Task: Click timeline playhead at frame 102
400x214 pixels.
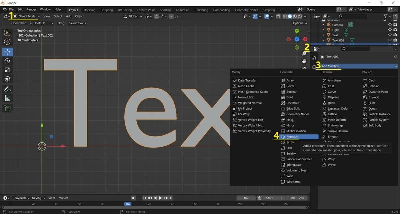Action: click(x=128, y=204)
